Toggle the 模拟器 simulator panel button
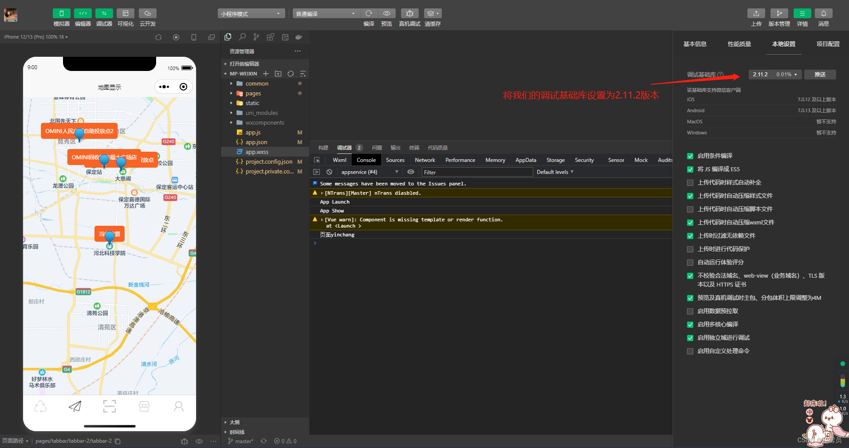 (61, 13)
